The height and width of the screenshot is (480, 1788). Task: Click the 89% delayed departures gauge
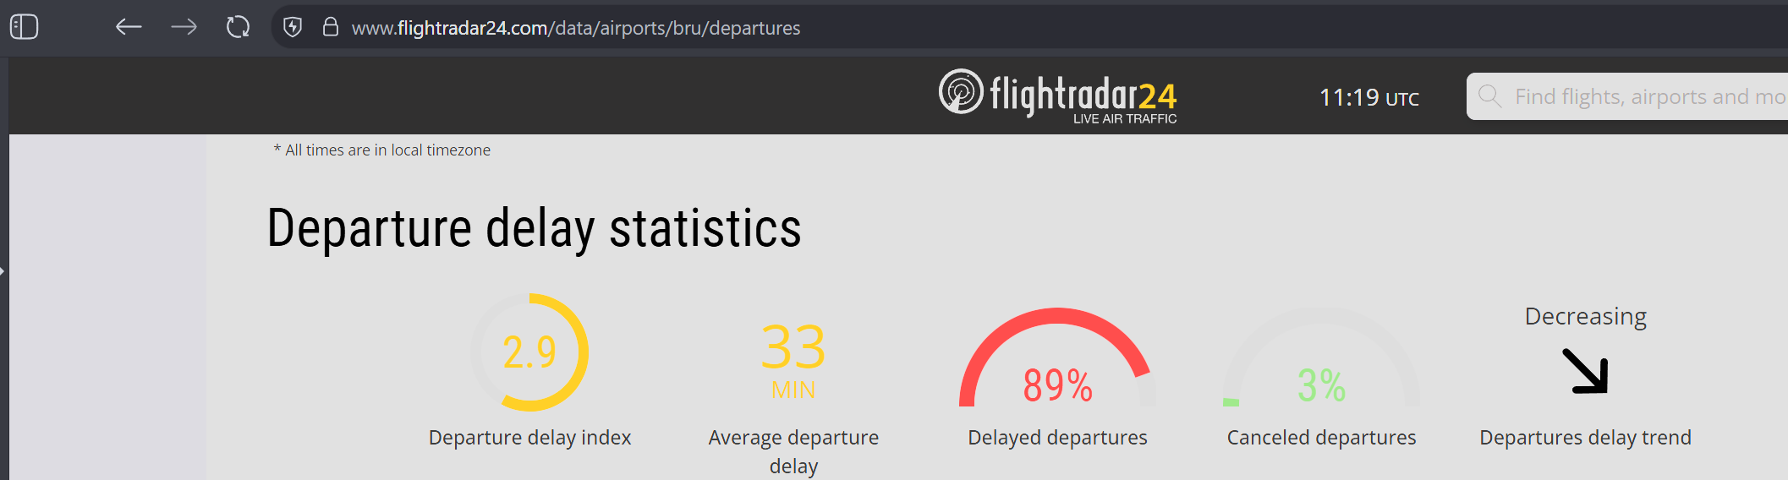(x=1057, y=357)
